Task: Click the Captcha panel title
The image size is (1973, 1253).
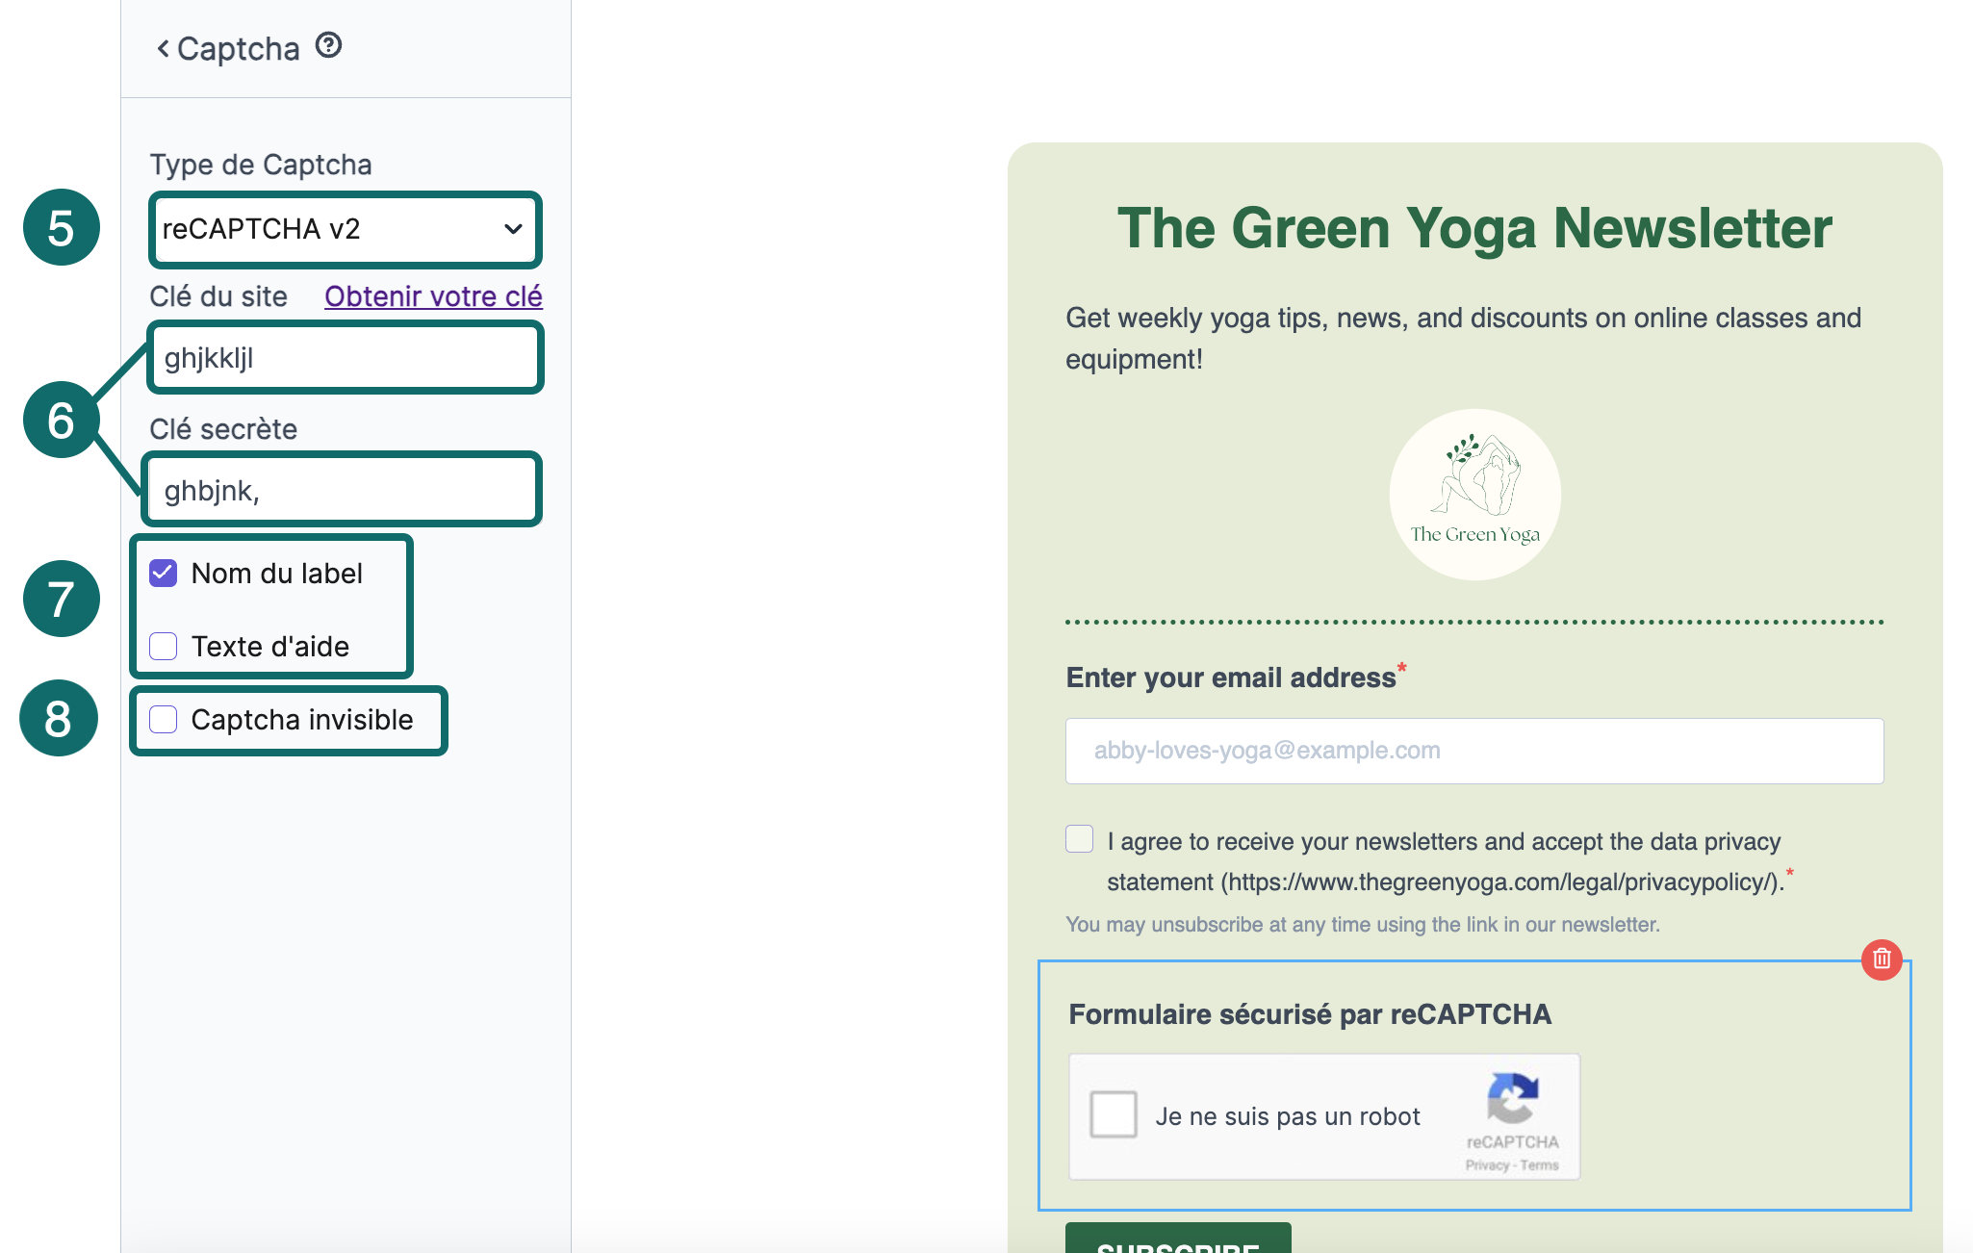Action: coord(239,48)
